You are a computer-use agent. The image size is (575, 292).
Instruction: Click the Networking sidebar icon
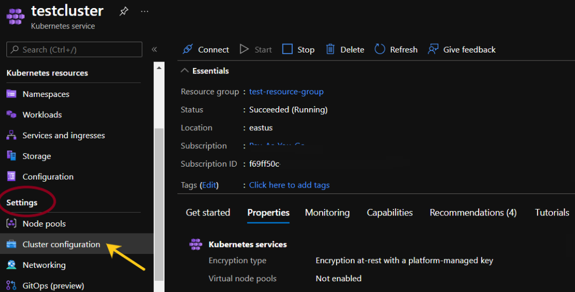(12, 265)
